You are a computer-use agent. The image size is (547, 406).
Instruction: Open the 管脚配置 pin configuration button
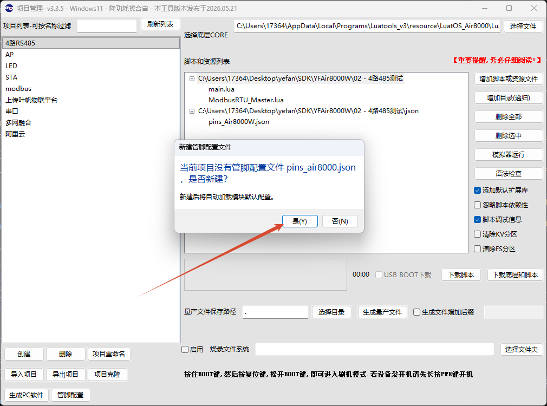(70, 395)
